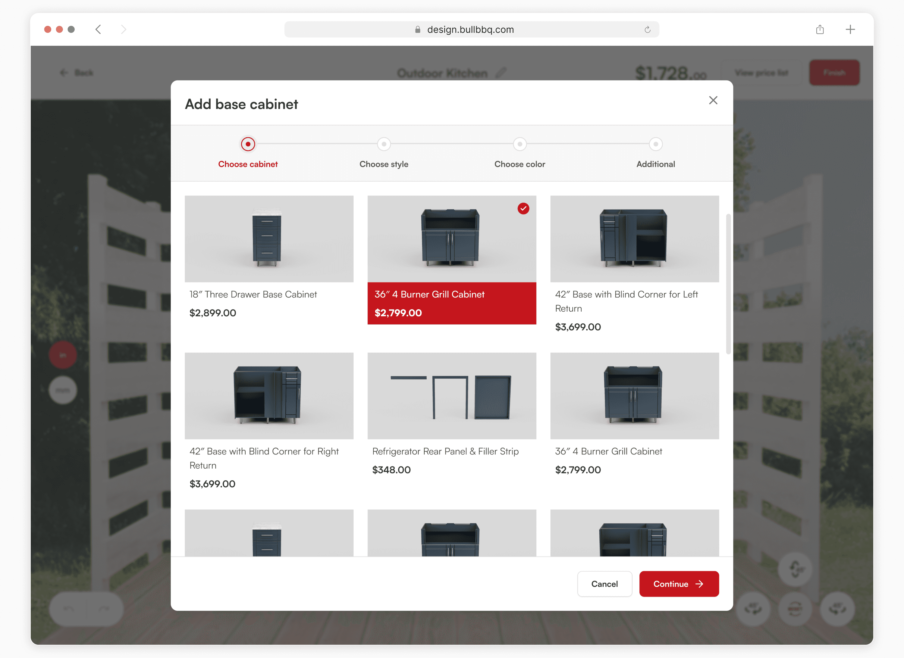This screenshot has height=658, width=904.
Task: Reload page using address bar icon
Action: click(x=647, y=30)
